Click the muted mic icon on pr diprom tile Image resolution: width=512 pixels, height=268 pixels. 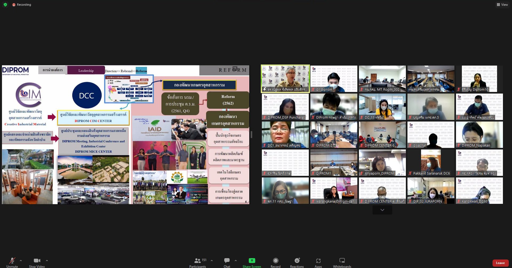(313, 90)
